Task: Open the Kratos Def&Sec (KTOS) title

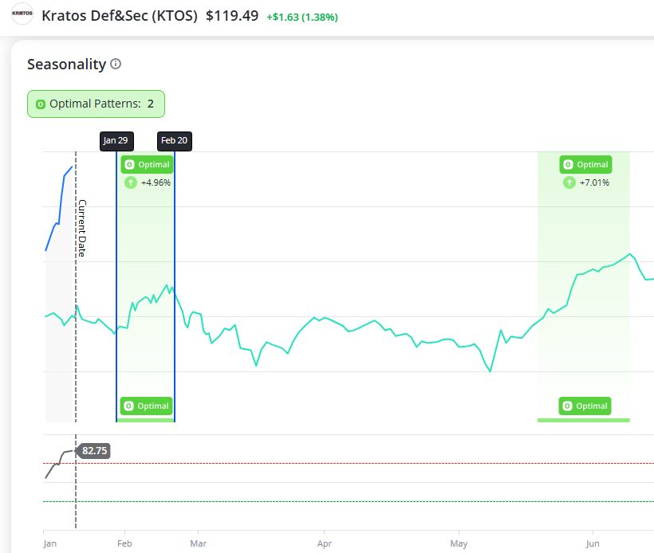Action: point(119,15)
